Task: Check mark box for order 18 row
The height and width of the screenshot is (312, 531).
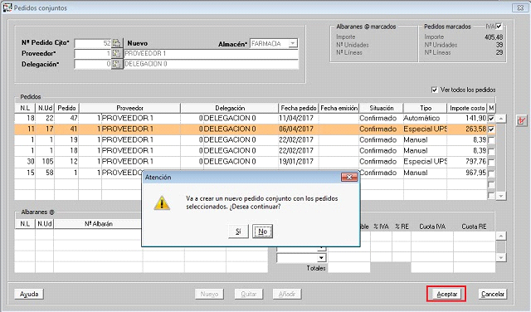Action: pyautogui.click(x=491, y=151)
